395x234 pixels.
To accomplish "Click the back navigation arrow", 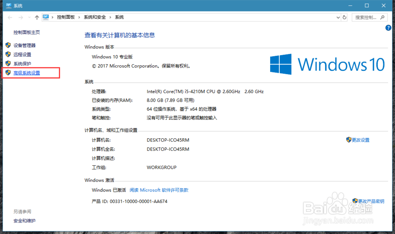I will point(10,17).
